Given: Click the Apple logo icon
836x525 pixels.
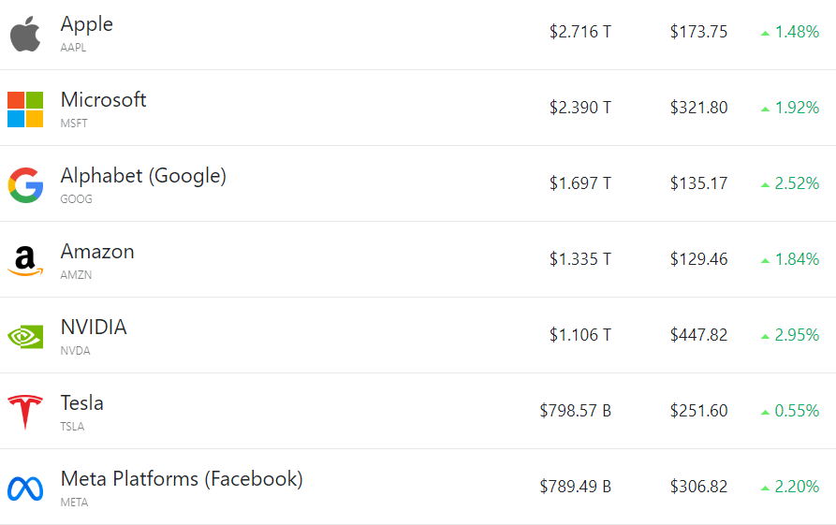Looking at the screenshot, I should [25, 34].
